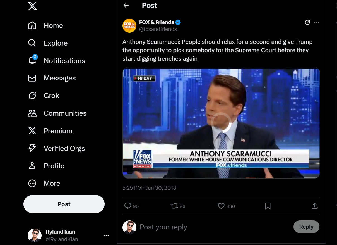Open the FOX & Friends profile avatar

tap(129, 26)
